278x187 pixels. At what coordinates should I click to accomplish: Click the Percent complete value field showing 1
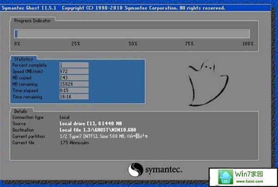(74, 65)
